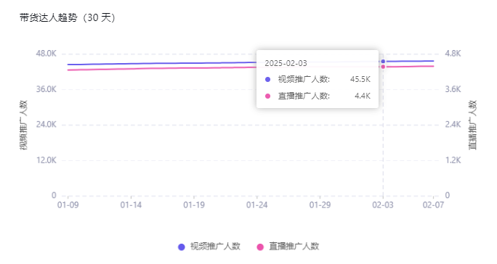Click the purple dot in tooltip
This screenshot has height=264, width=497.
pyautogui.click(x=268, y=80)
